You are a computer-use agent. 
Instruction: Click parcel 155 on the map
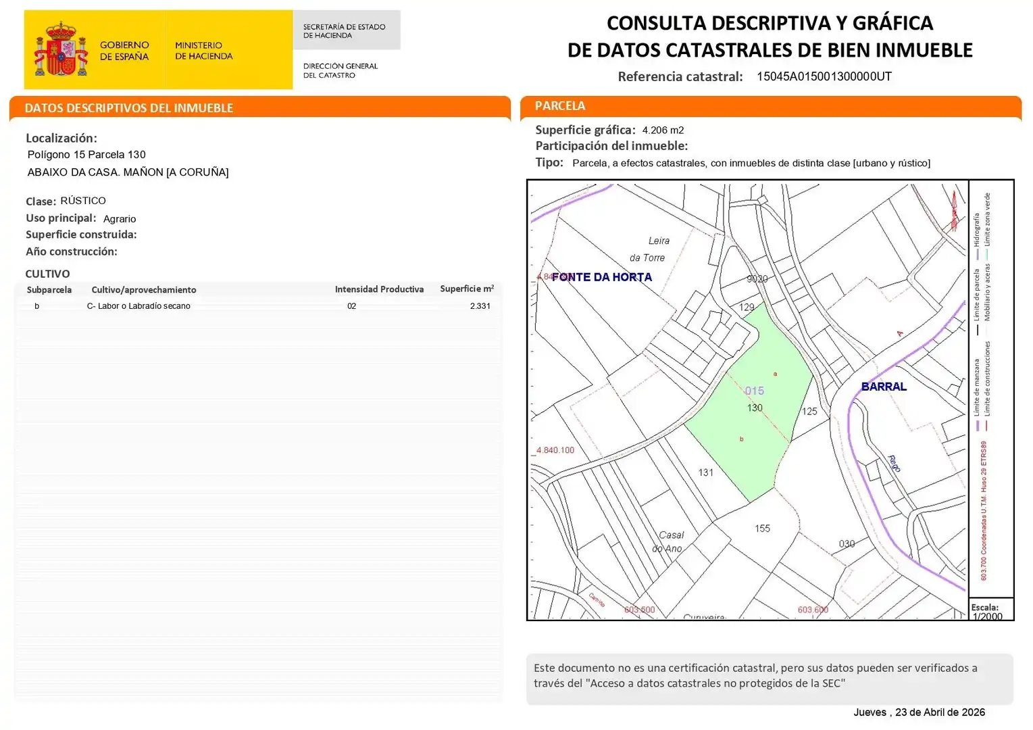click(762, 529)
